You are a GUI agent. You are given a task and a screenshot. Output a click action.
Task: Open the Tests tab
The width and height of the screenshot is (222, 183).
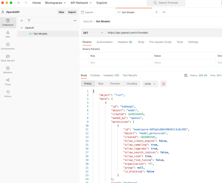[x=180, y=42]
